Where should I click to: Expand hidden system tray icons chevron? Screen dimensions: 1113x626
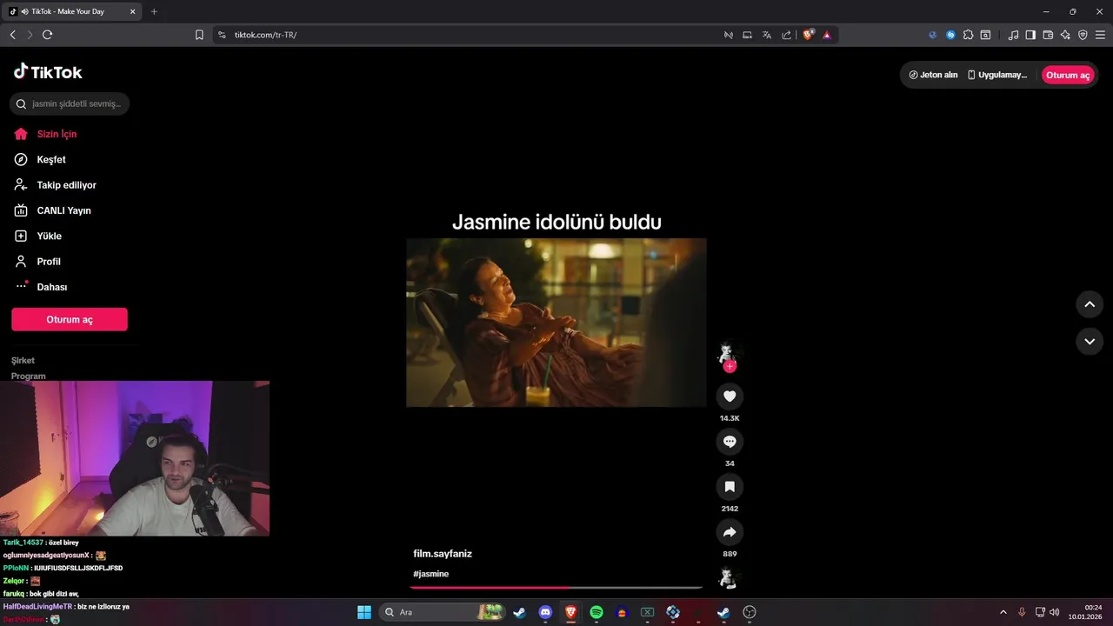tap(1003, 612)
